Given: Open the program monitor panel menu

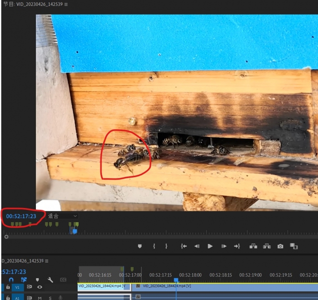Looking at the screenshot, I should [66, 5].
